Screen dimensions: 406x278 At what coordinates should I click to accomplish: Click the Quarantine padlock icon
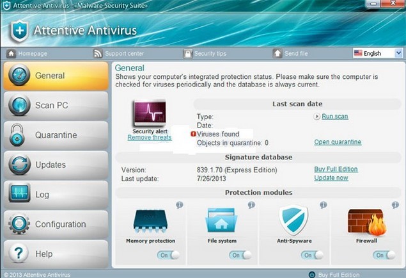pos(17,135)
